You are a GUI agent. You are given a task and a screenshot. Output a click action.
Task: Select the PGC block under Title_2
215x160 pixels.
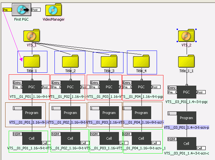(71, 87)
